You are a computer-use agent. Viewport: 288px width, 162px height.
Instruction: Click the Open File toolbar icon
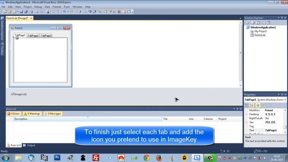tap(9, 12)
